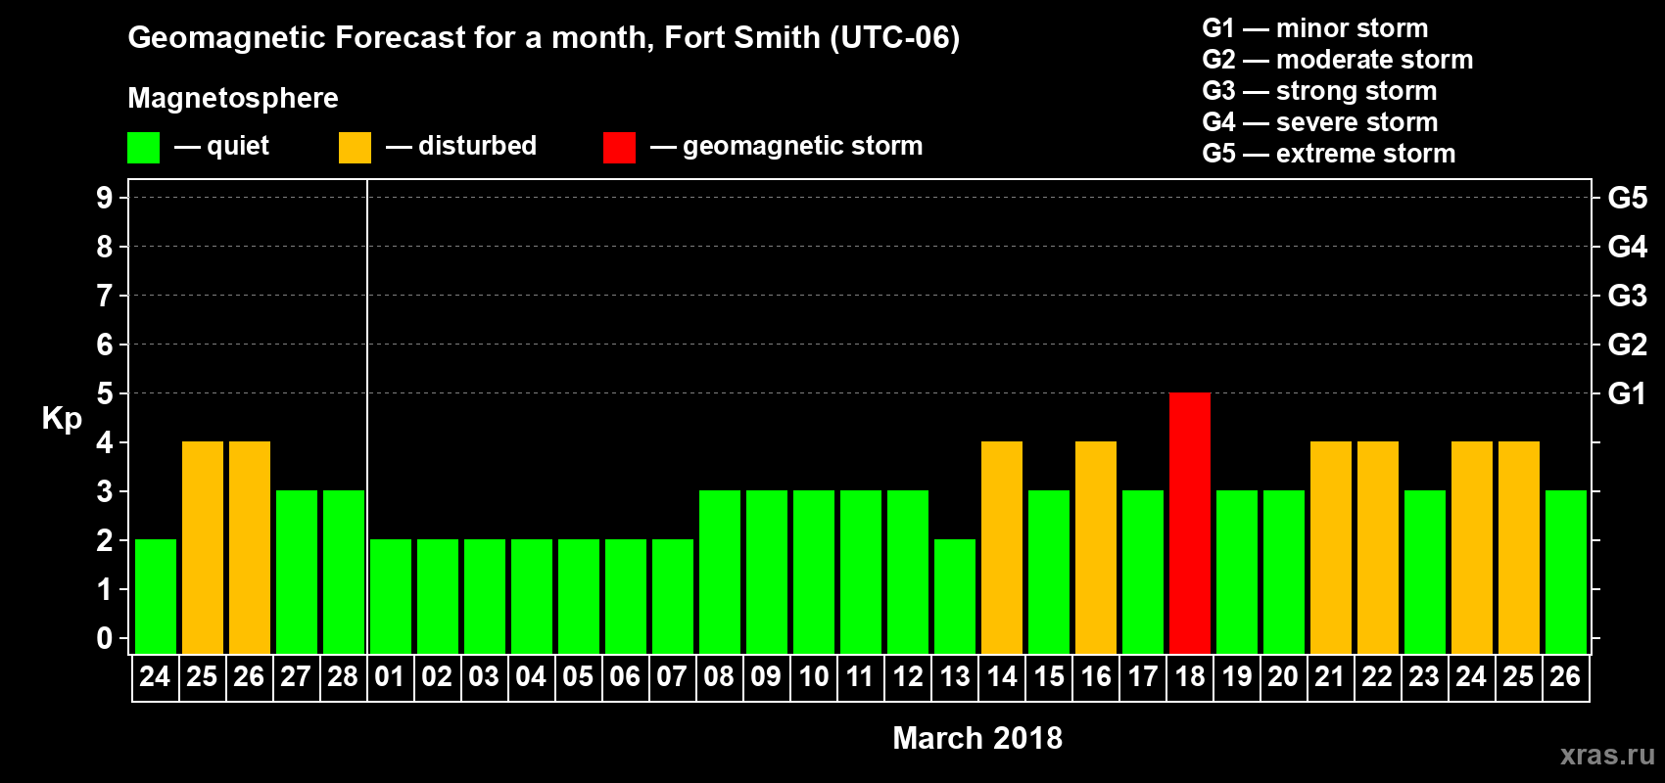Click the G3 right axis label
1665x783 pixels.
pyautogui.click(x=1628, y=296)
